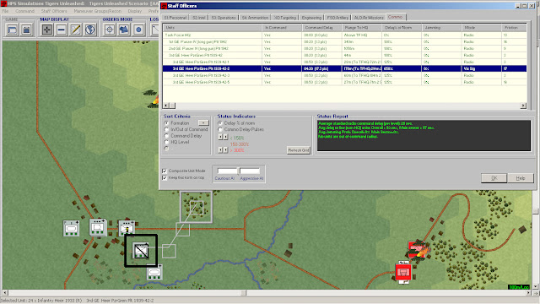Select the movement arrow orders mode icon
The image size is (540, 304).
click(124, 30)
